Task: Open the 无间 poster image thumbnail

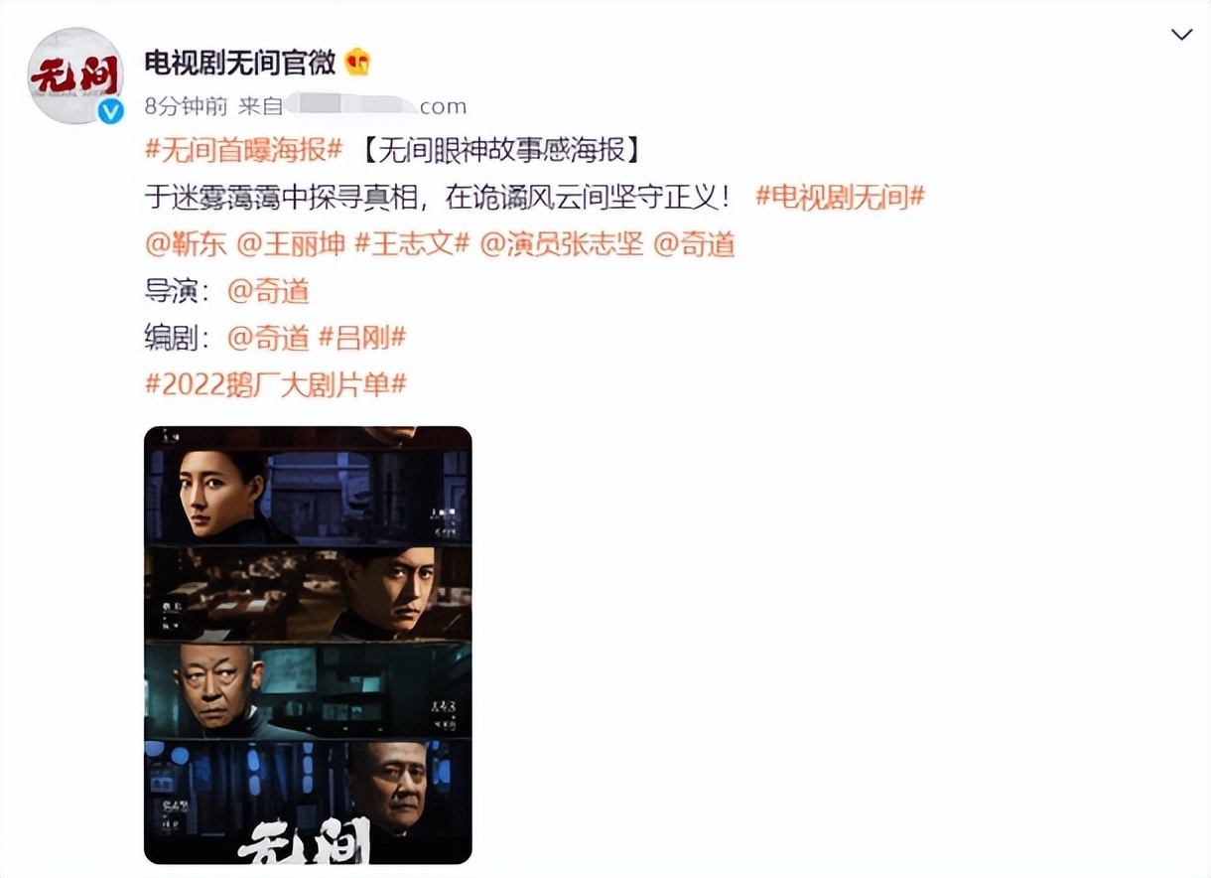Action: [x=308, y=645]
